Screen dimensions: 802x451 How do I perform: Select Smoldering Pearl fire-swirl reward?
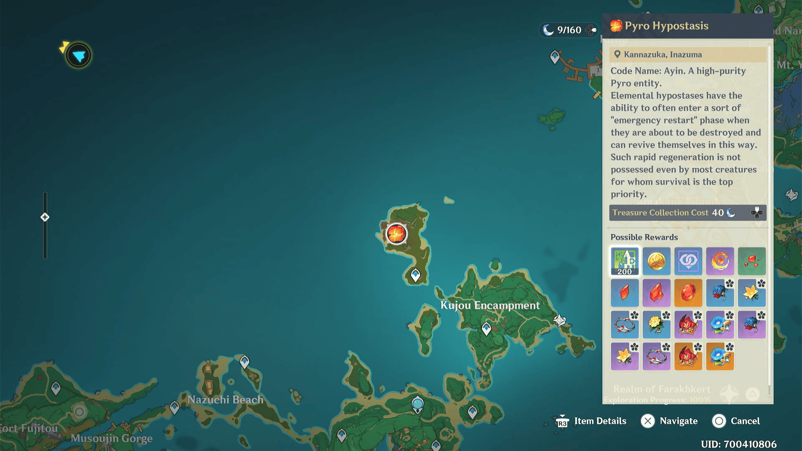(x=720, y=261)
